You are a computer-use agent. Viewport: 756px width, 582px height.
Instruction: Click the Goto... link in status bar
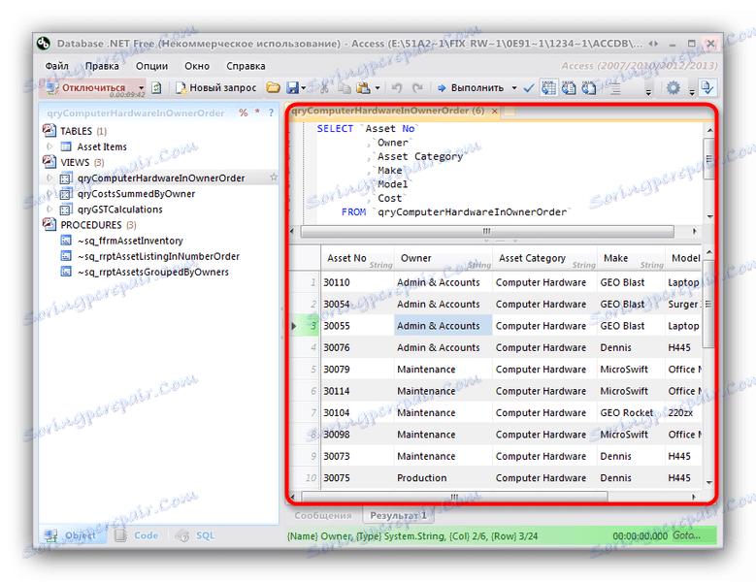[686, 535]
